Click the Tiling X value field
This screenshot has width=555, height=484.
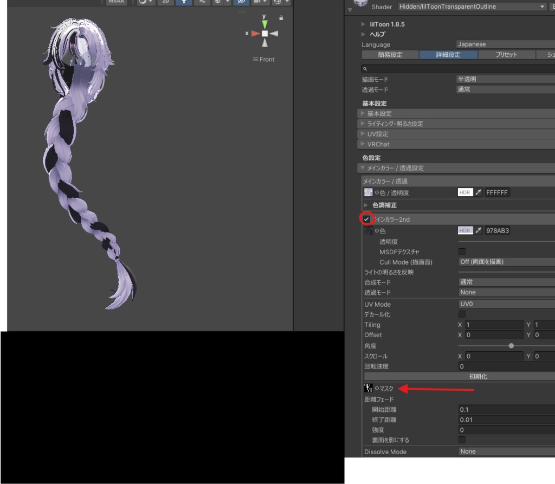coord(494,325)
